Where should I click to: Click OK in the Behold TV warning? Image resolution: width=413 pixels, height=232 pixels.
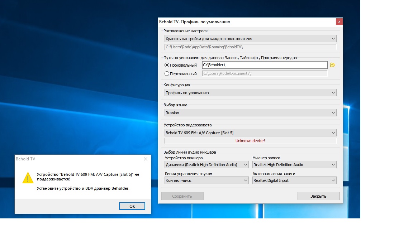click(x=132, y=206)
